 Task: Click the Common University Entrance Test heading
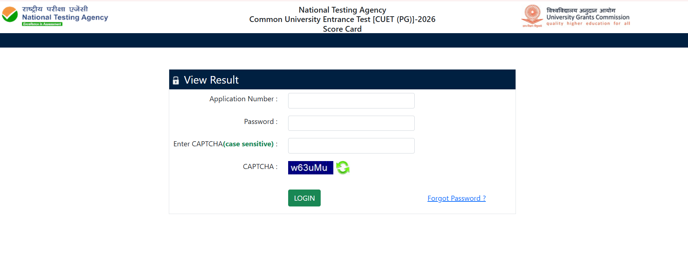pos(342,19)
